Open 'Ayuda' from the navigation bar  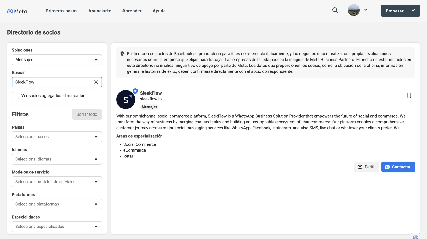pyautogui.click(x=159, y=11)
